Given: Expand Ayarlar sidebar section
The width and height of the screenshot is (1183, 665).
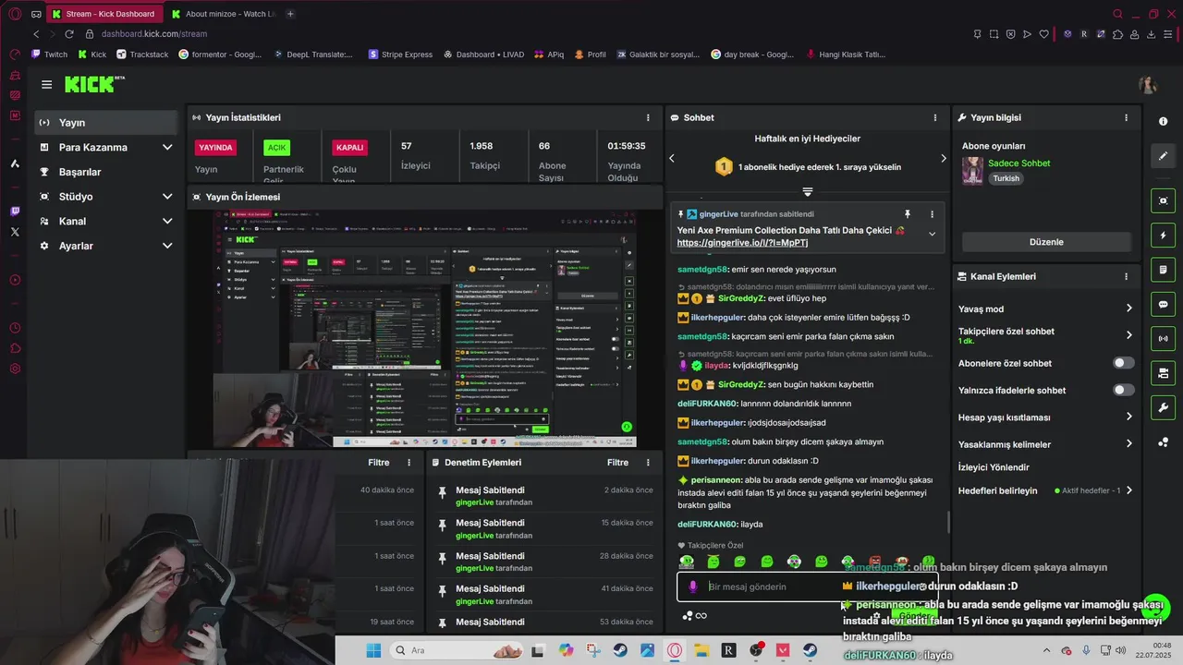Looking at the screenshot, I should [167, 246].
